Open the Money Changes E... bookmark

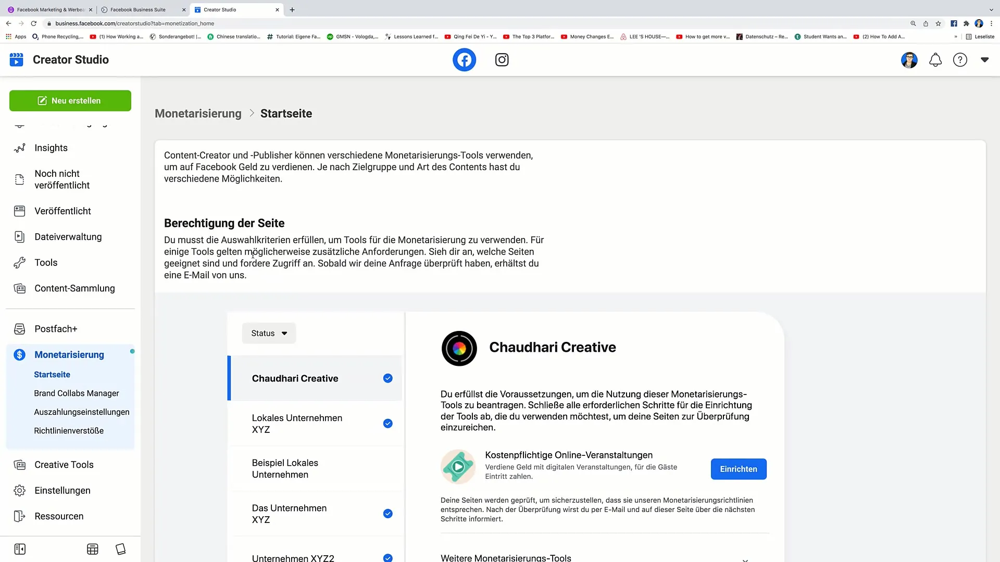coord(587,37)
